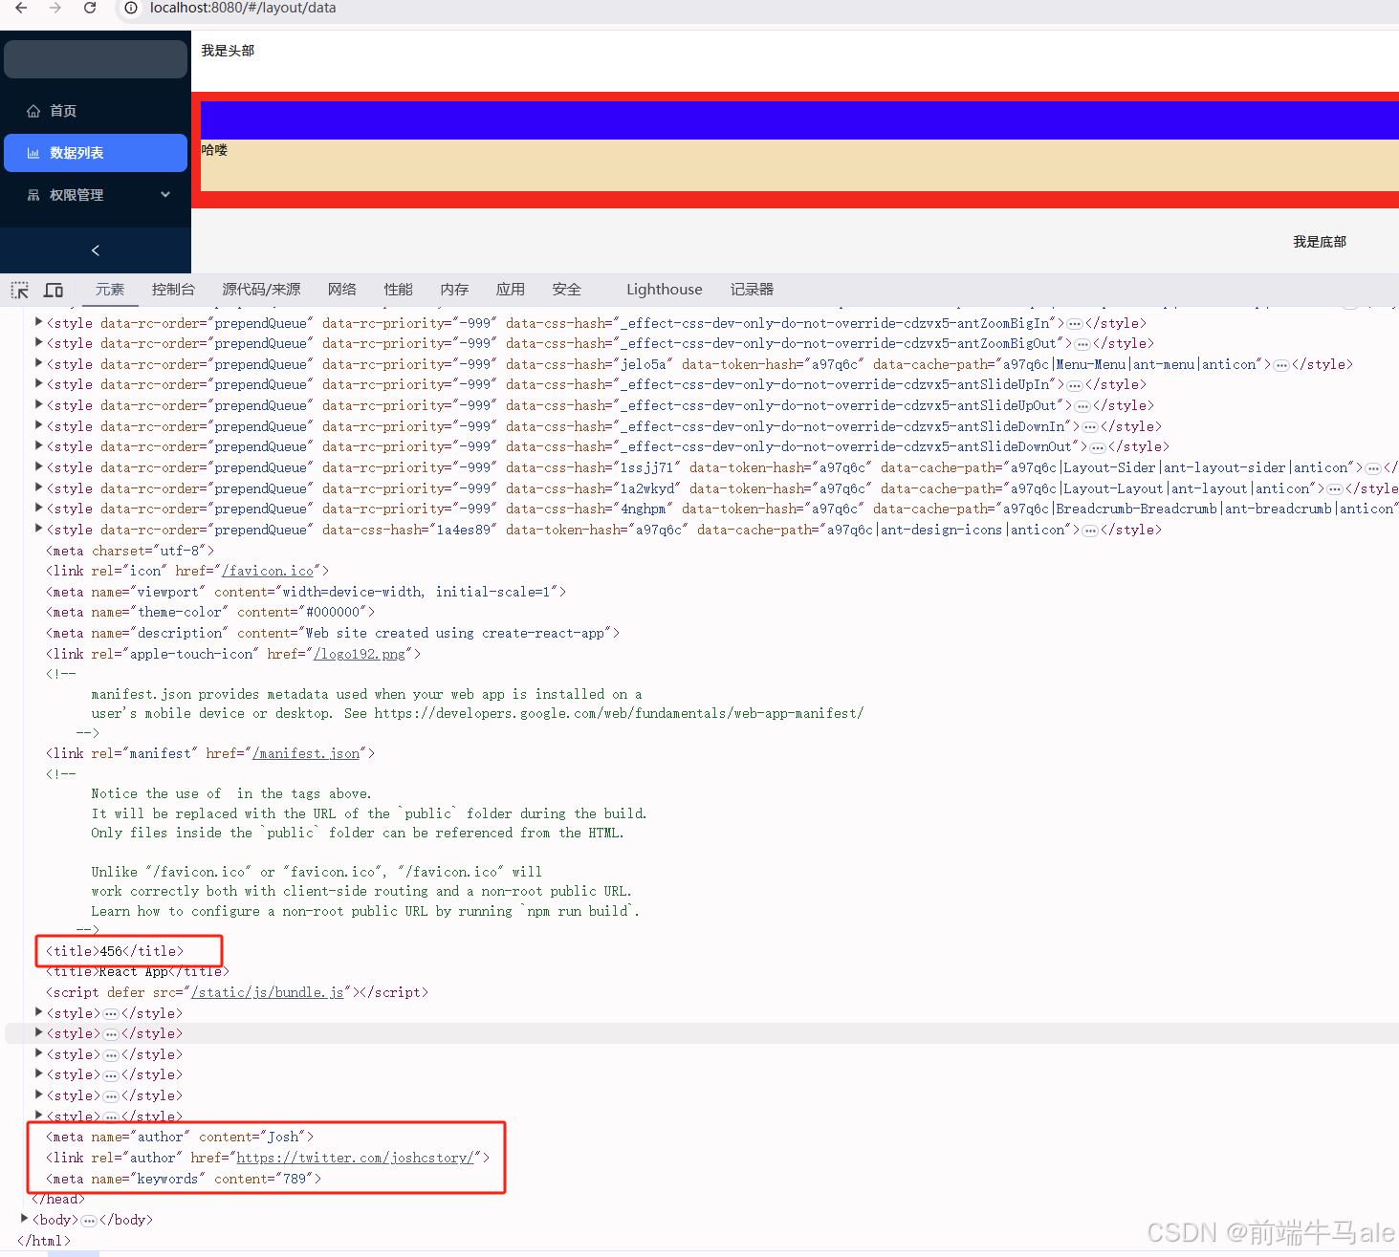The image size is (1399, 1257).
Task: Switch to the Lighthouse tab
Action: point(664,289)
